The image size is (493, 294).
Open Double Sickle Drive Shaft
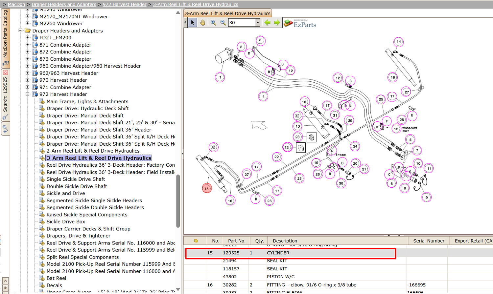(x=77, y=186)
